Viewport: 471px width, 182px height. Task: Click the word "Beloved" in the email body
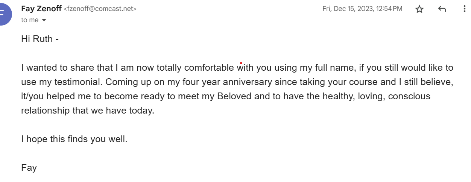[234, 96]
